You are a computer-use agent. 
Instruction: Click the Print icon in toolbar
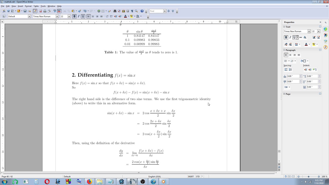click(45, 11)
